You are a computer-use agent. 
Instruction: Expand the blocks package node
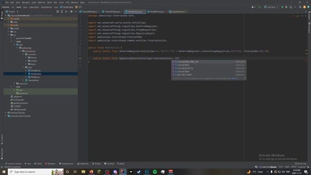click(26, 57)
